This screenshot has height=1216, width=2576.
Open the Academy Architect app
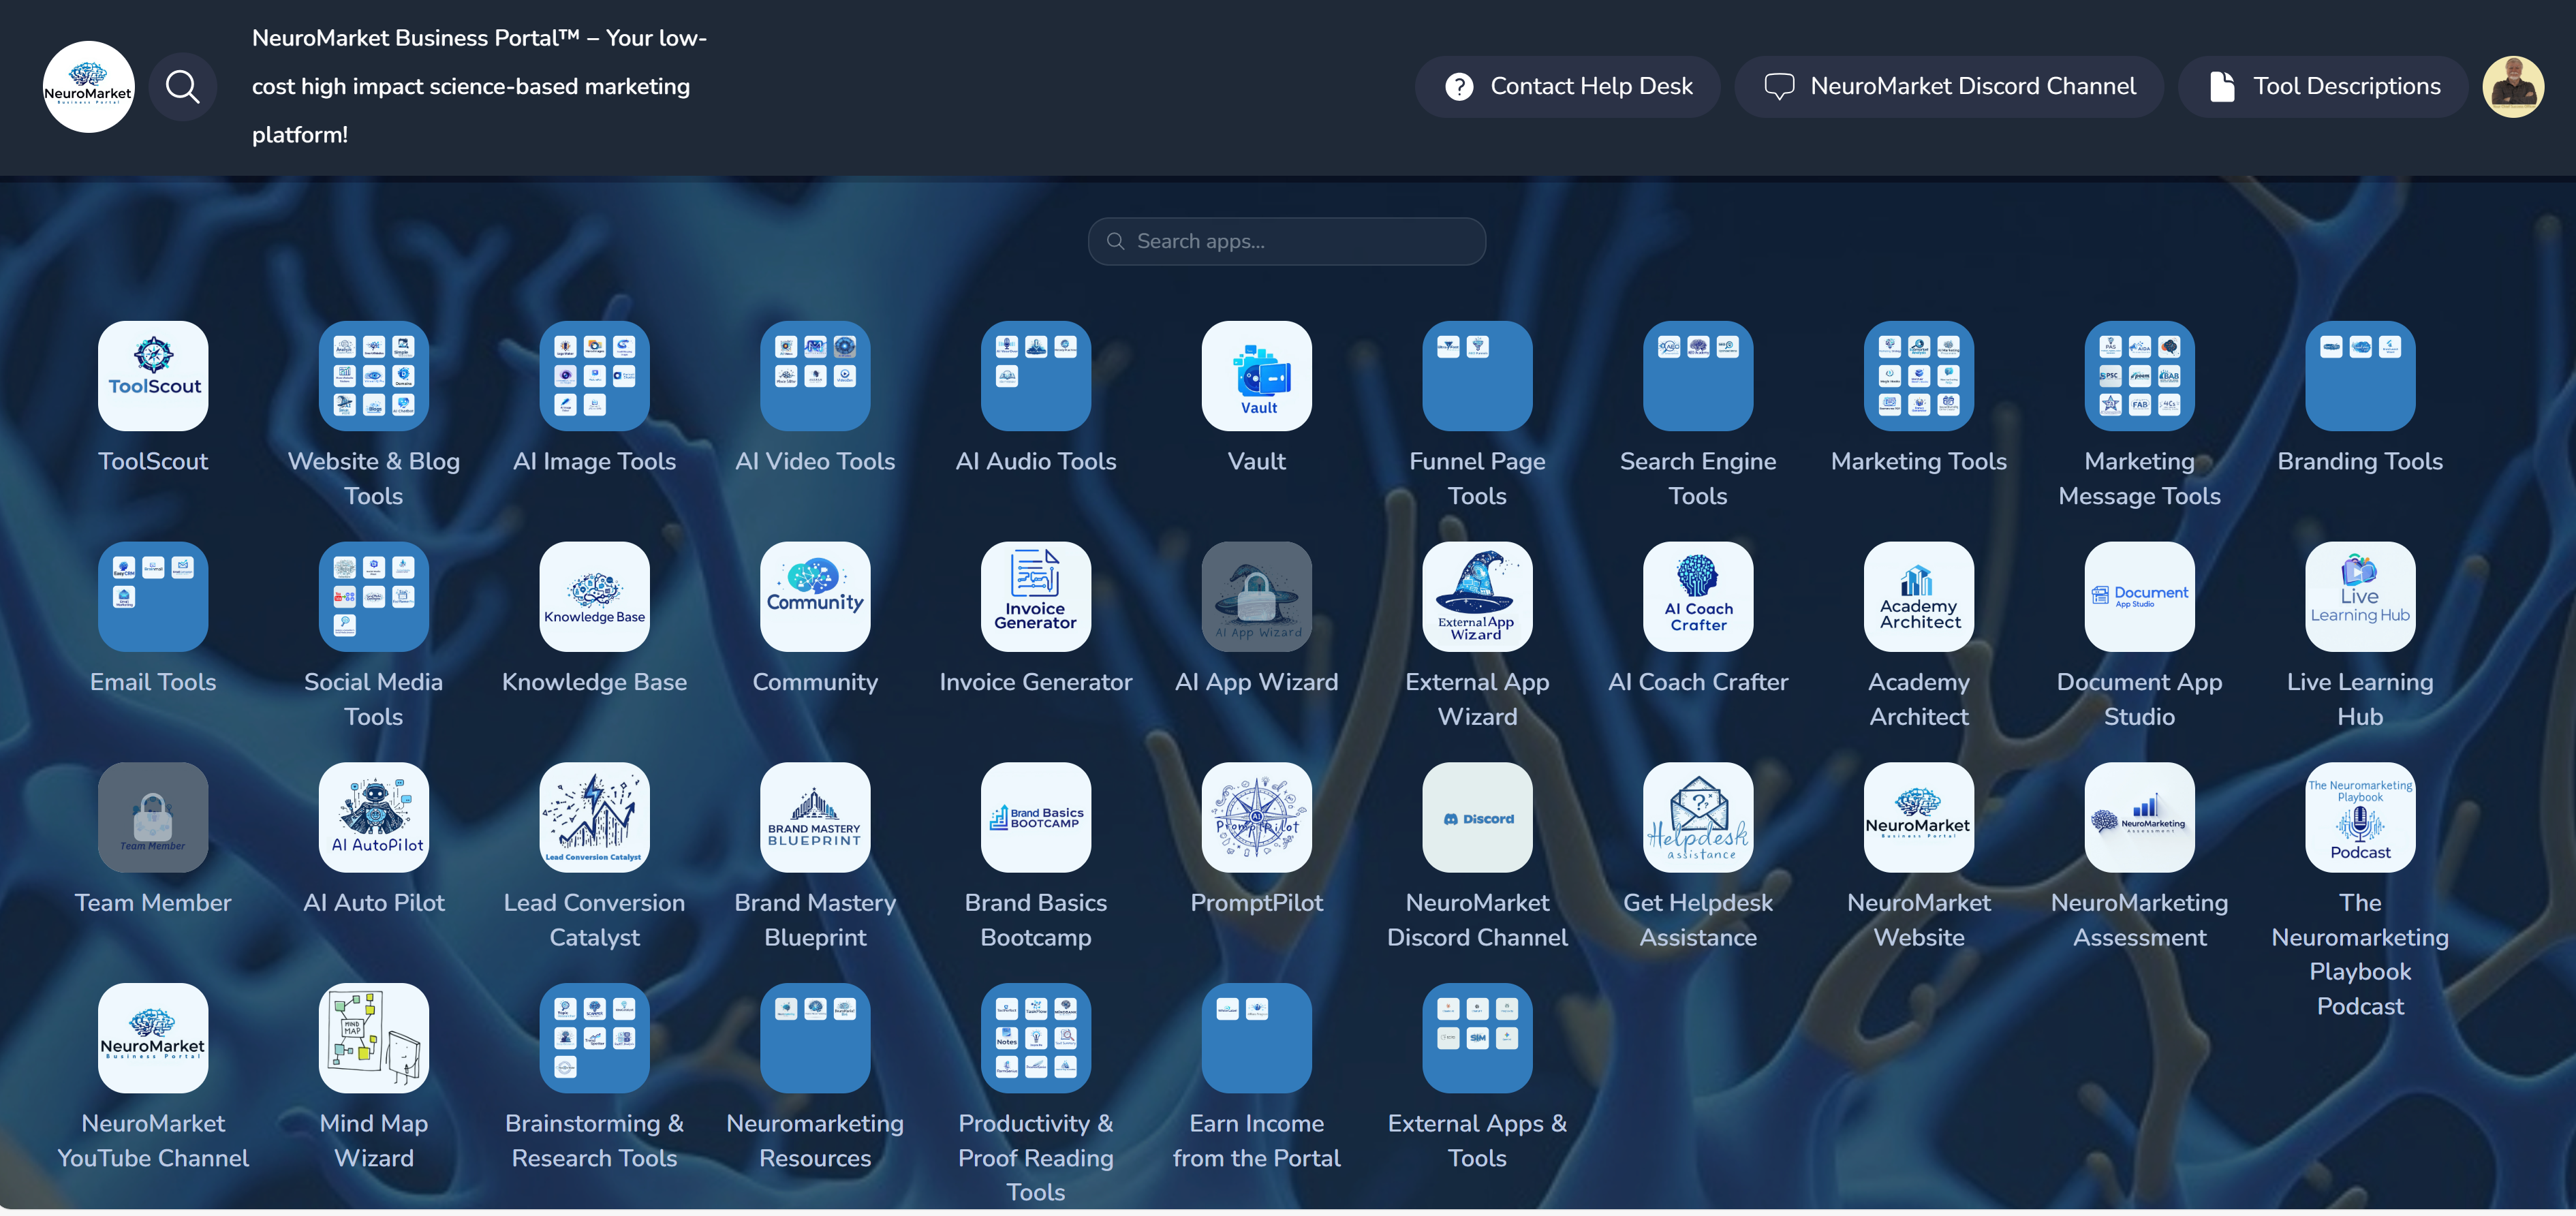1918,597
